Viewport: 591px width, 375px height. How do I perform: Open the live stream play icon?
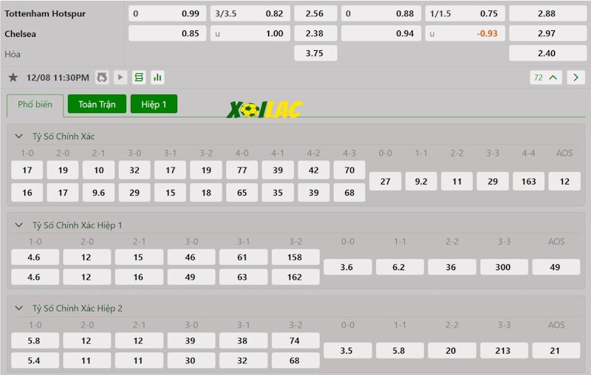tap(120, 78)
